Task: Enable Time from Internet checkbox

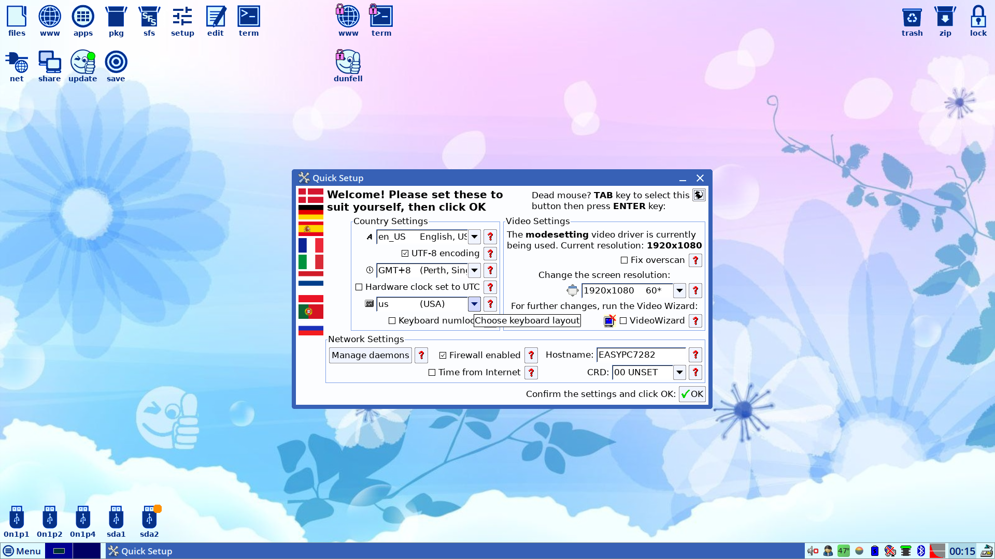Action: coord(432,373)
